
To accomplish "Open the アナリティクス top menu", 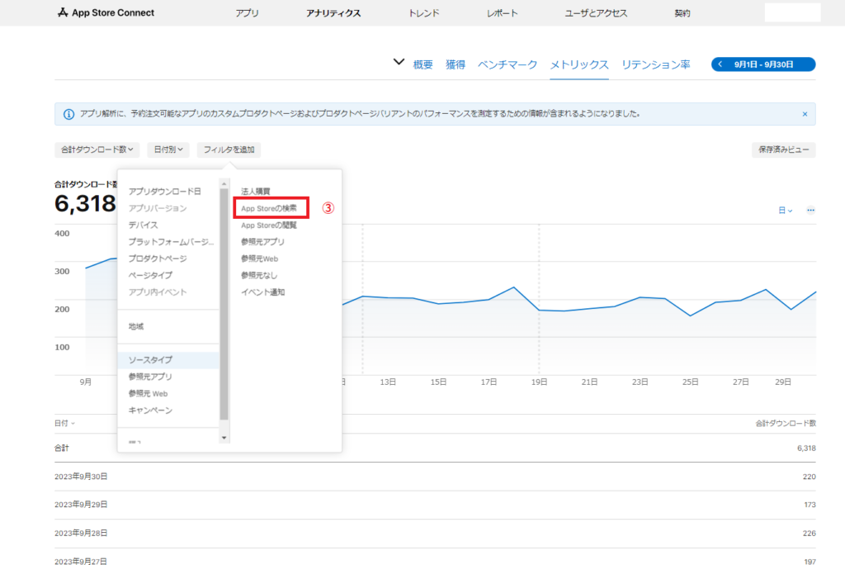I will pyautogui.click(x=333, y=13).
